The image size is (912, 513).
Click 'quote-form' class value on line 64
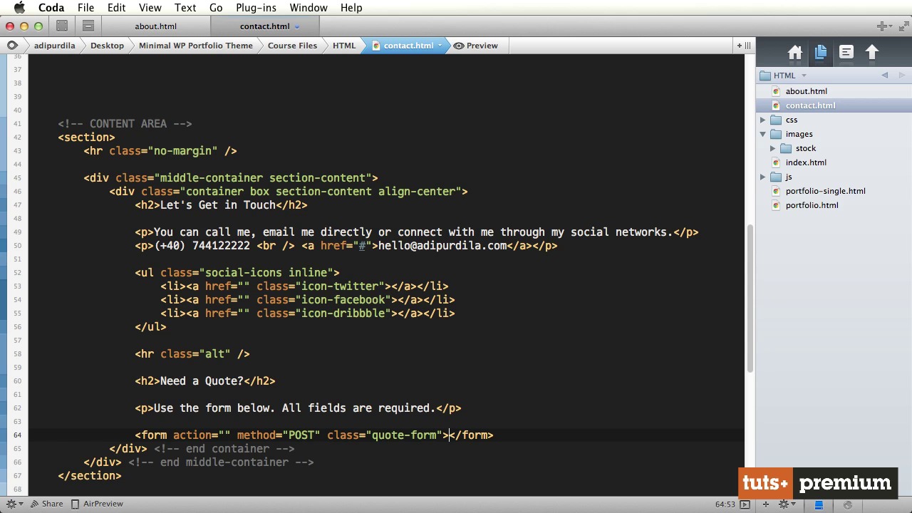(x=404, y=435)
